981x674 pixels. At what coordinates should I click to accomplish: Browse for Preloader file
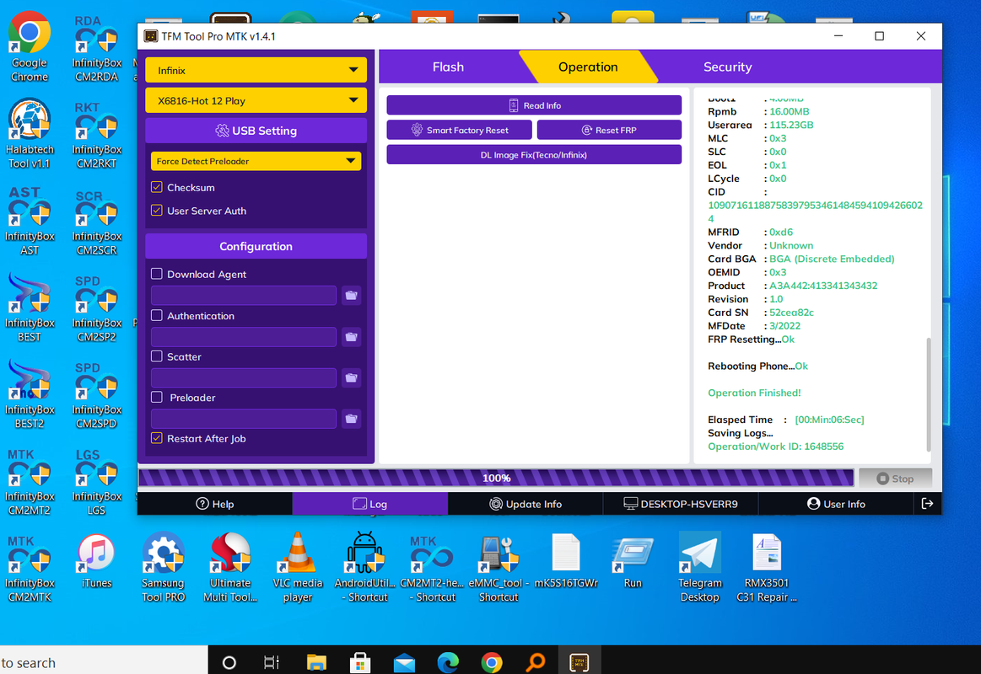coord(351,419)
